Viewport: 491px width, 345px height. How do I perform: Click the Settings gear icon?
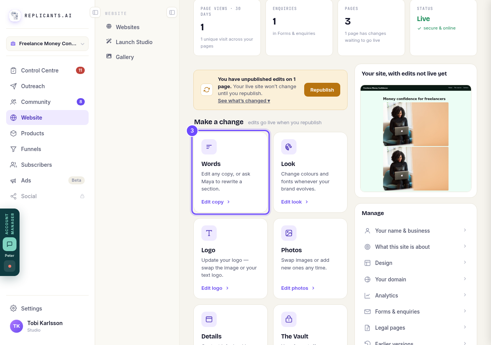click(13, 308)
